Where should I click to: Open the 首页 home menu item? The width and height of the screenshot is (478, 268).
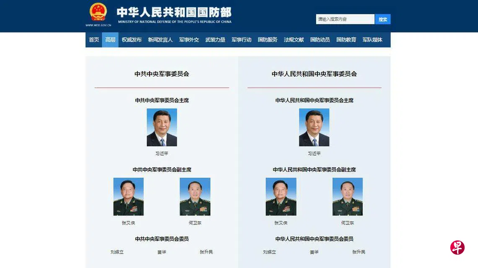[94, 40]
